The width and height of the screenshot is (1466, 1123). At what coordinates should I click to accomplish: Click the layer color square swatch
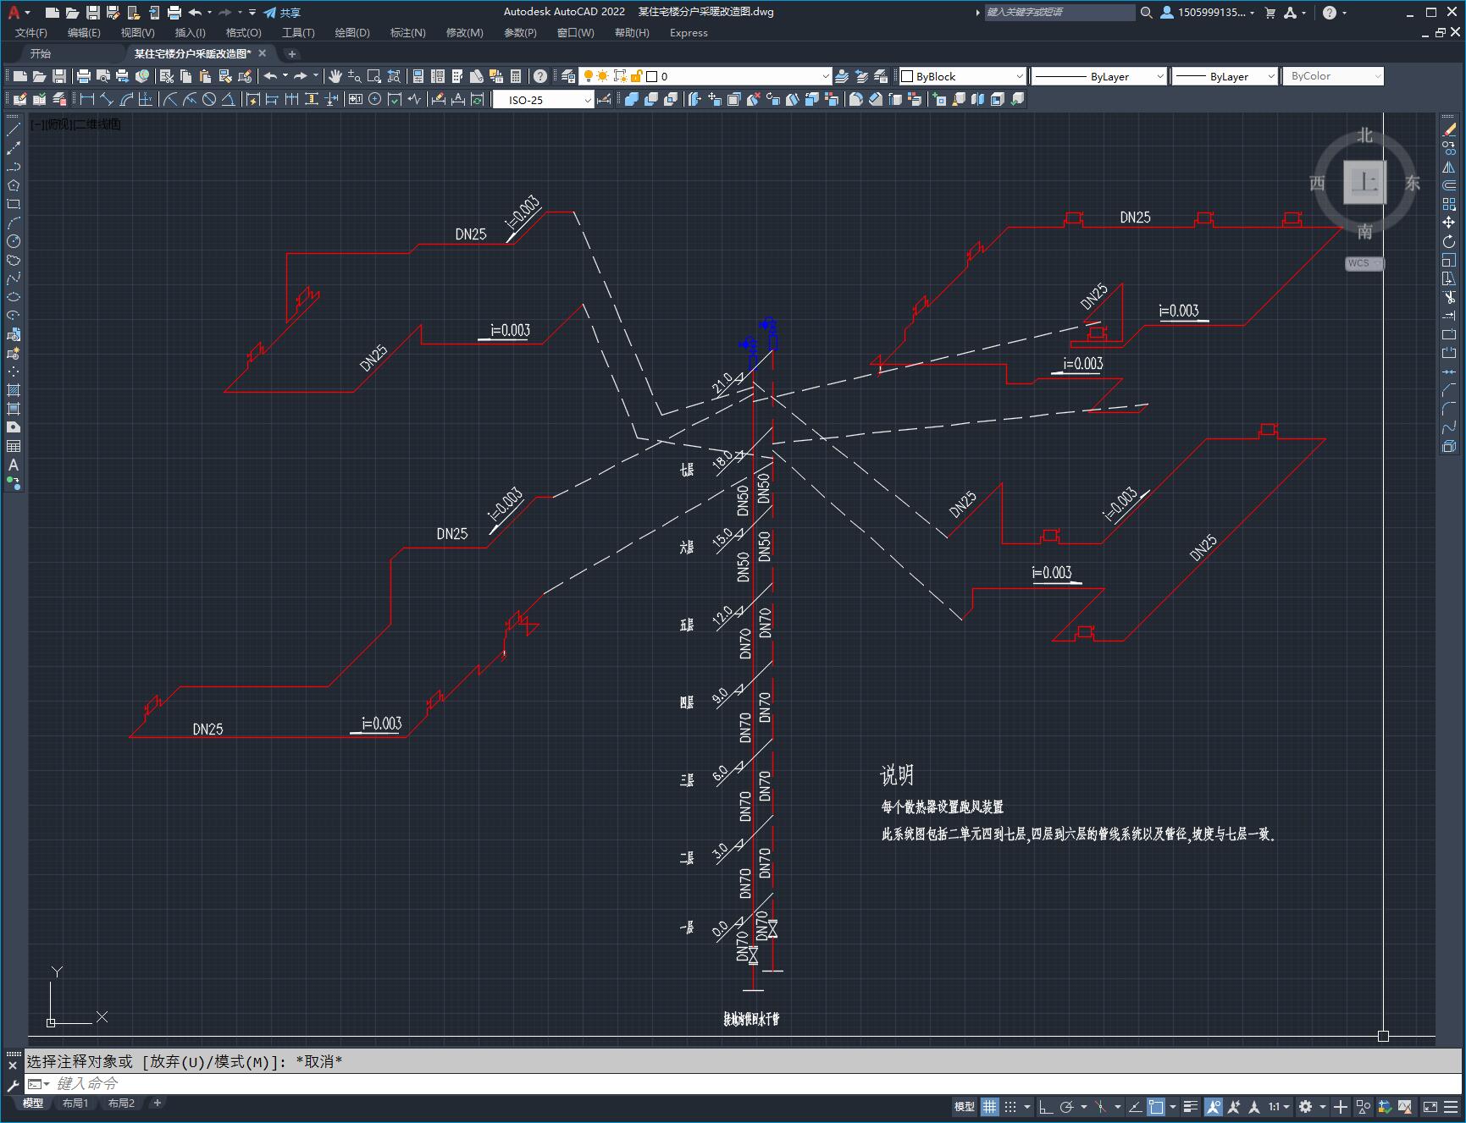point(652,76)
